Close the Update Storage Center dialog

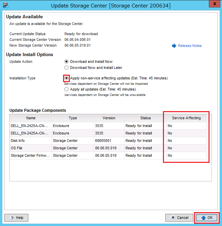click(214, 4)
